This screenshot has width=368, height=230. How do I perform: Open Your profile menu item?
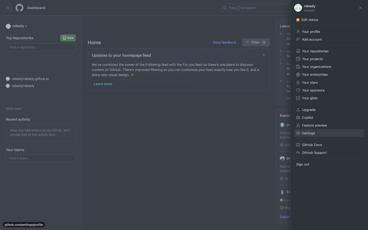[x=329, y=31]
